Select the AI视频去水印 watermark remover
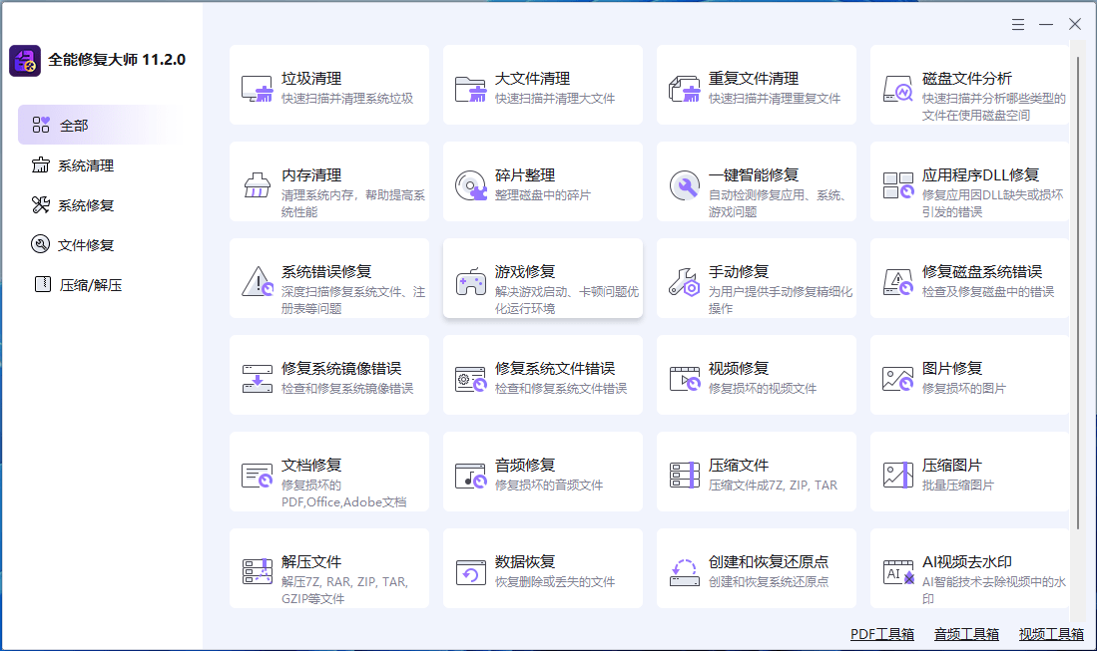Image resolution: width=1097 pixels, height=651 pixels. coord(968,568)
